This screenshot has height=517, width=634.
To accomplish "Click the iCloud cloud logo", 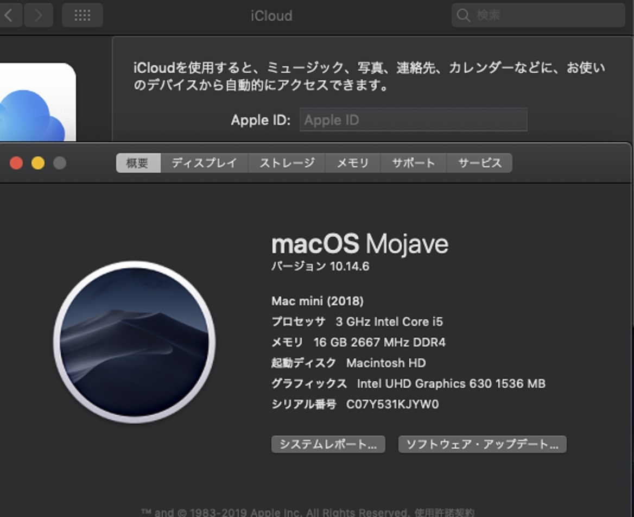I will tap(33, 115).
